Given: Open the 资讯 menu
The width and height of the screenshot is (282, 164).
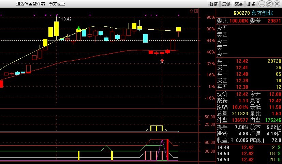Looking at the screenshot, I should (226, 4).
